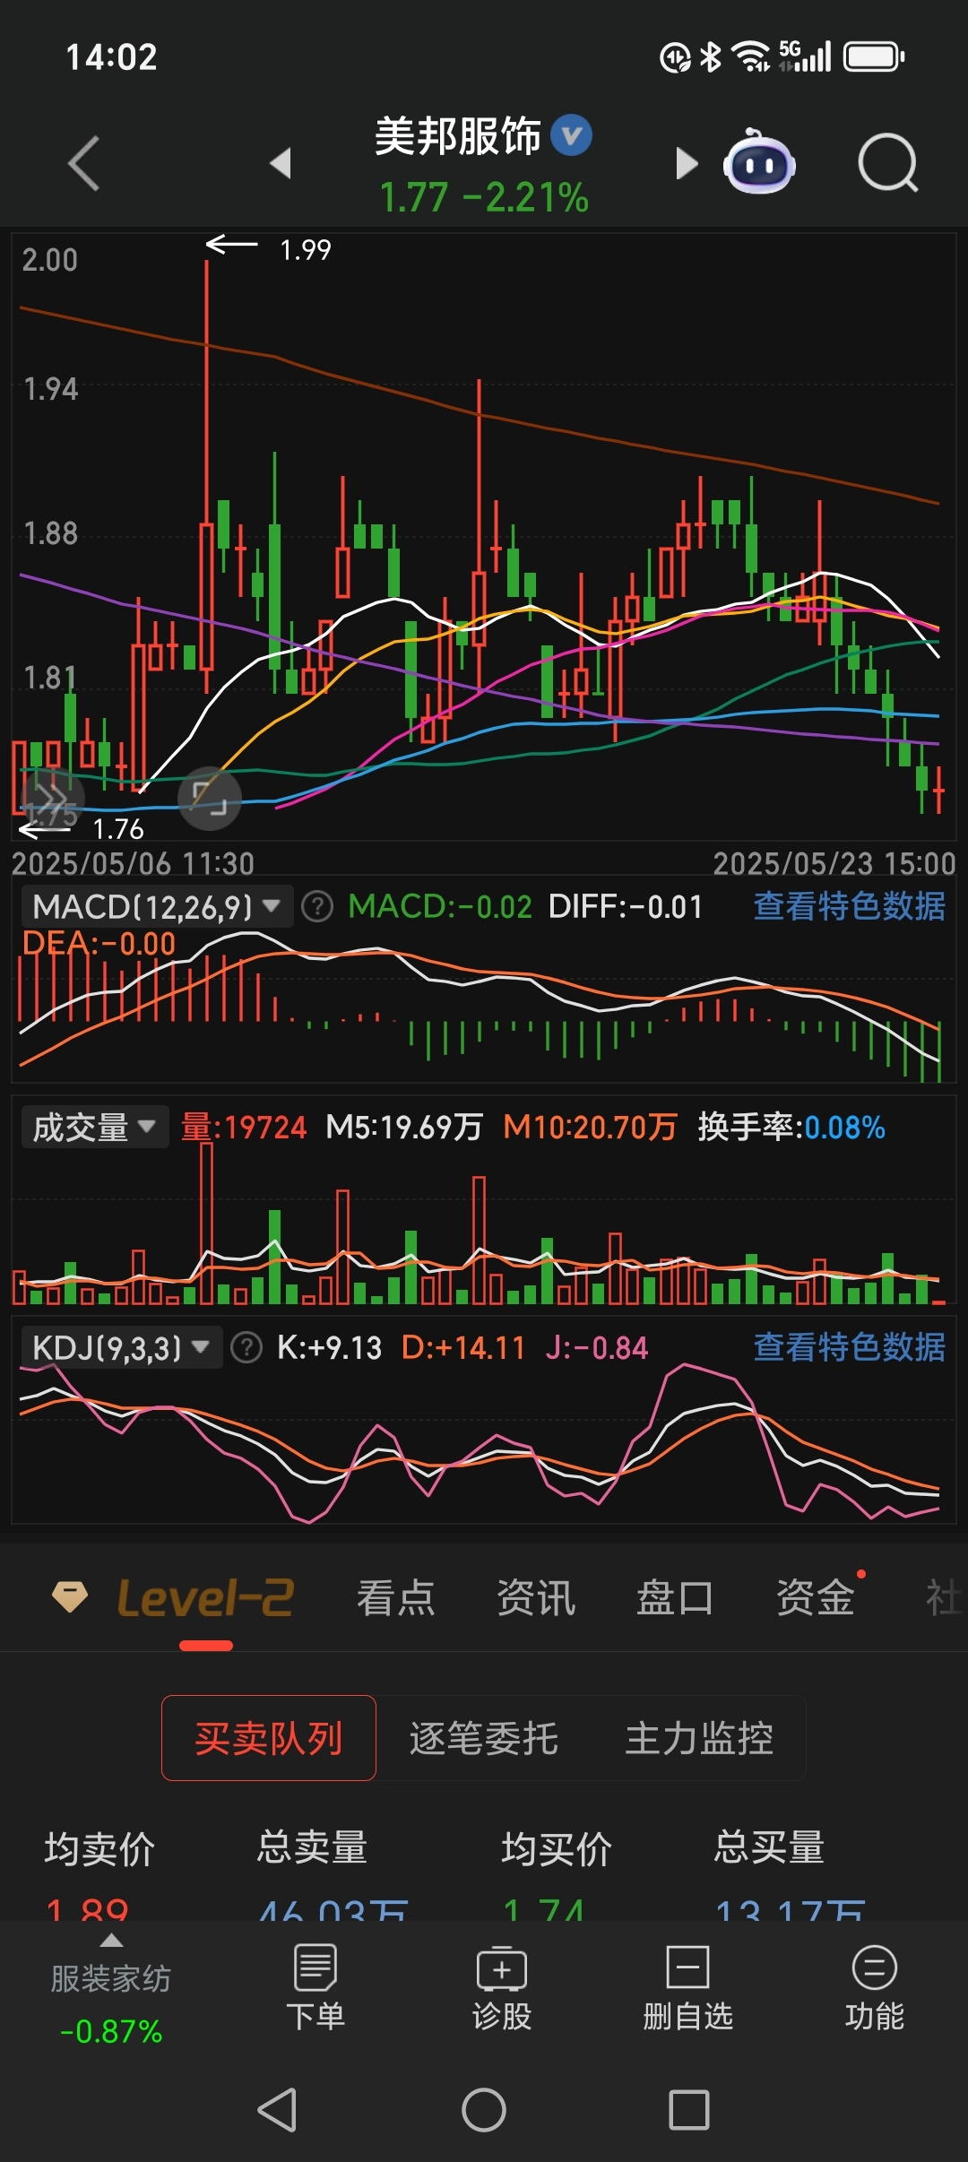This screenshot has height=2162, width=968.
Task: Go back using the top-left arrow
Action: click(x=84, y=163)
